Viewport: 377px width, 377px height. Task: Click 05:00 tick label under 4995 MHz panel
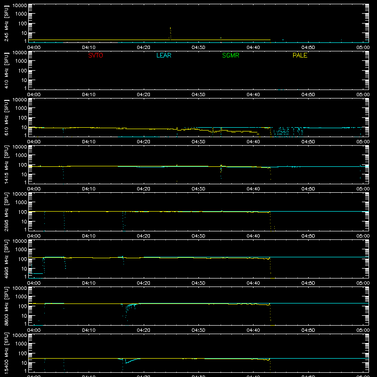363,283
